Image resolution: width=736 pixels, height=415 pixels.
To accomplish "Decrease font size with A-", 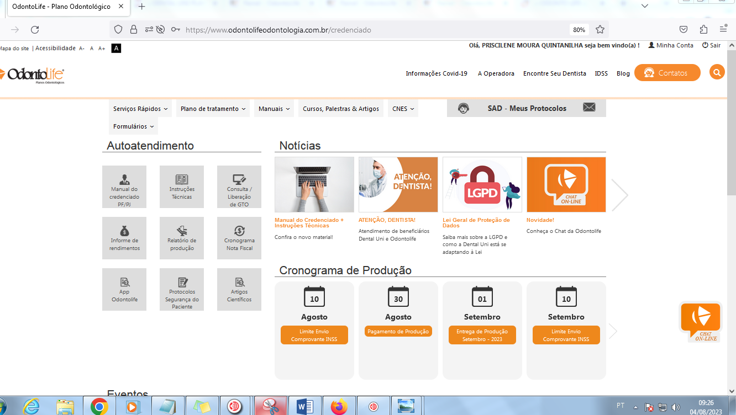I will [82, 49].
